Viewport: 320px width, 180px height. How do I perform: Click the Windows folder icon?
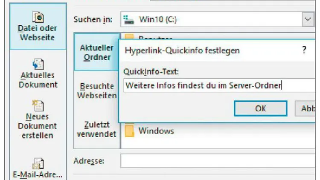(130, 131)
